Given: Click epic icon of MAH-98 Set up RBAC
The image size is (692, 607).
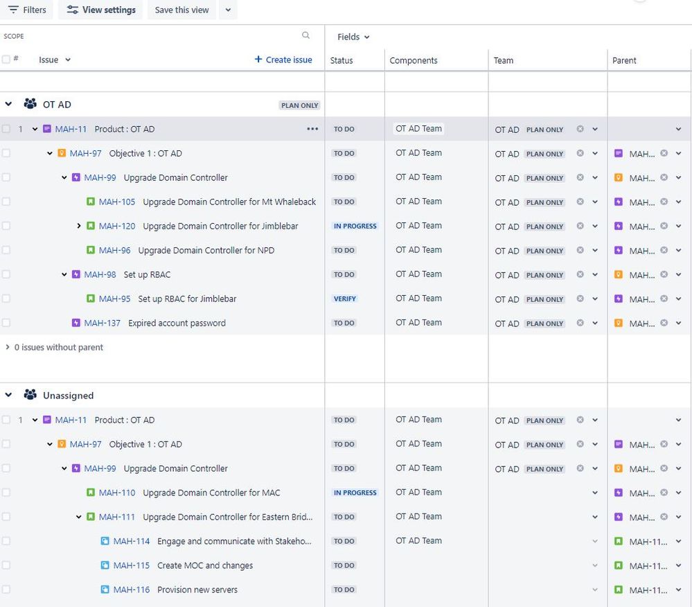Looking at the screenshot, I should [x=76, y=274].
